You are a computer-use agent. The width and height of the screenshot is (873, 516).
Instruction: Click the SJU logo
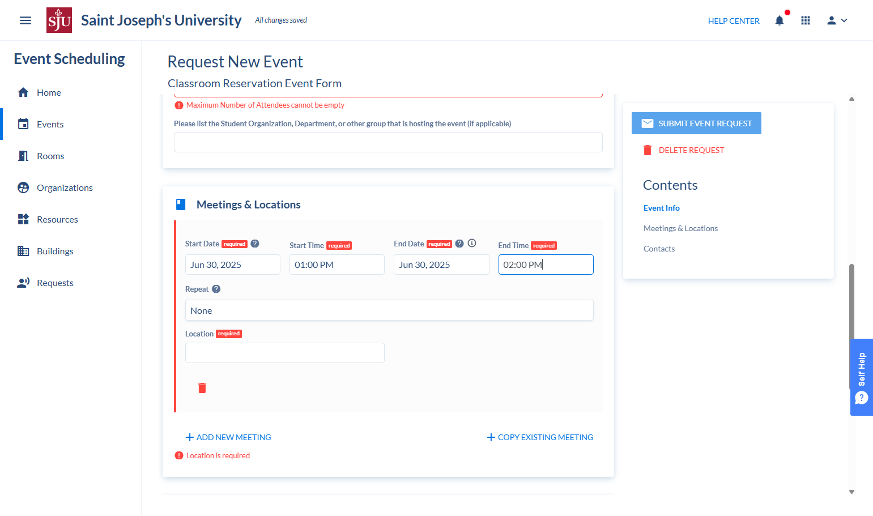59,20
